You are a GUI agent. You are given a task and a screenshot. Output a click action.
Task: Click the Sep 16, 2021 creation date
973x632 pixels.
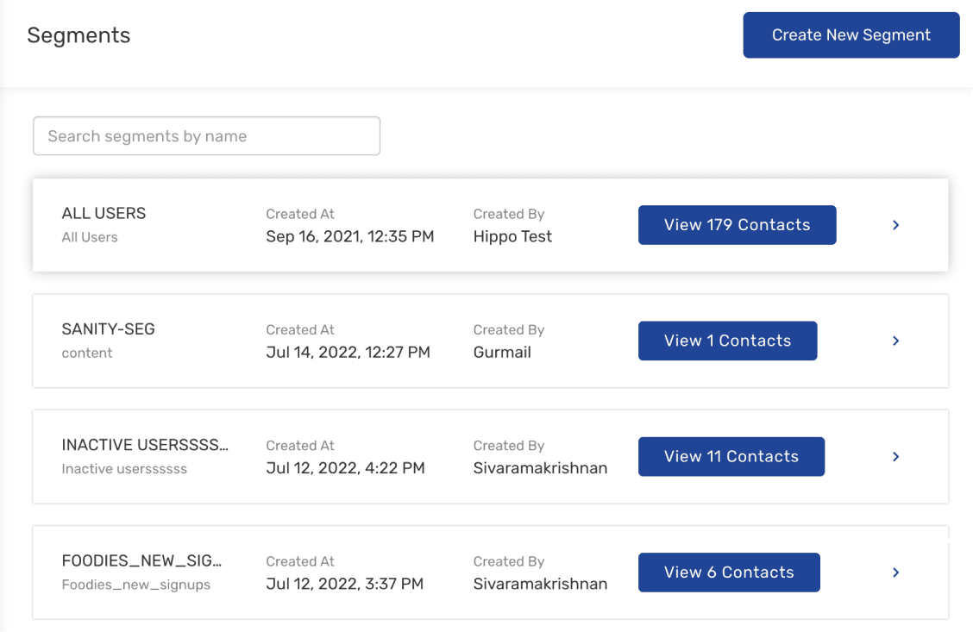[349, 237]
